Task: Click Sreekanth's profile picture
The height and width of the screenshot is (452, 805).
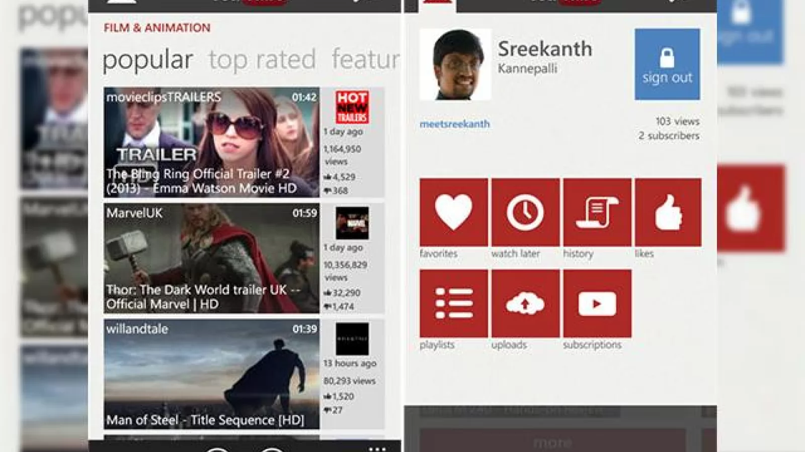Action: [455, 64]
